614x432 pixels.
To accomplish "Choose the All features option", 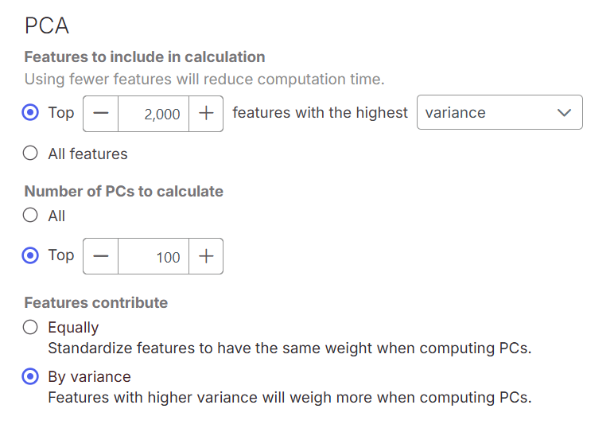I will click(x=30, y=154).
